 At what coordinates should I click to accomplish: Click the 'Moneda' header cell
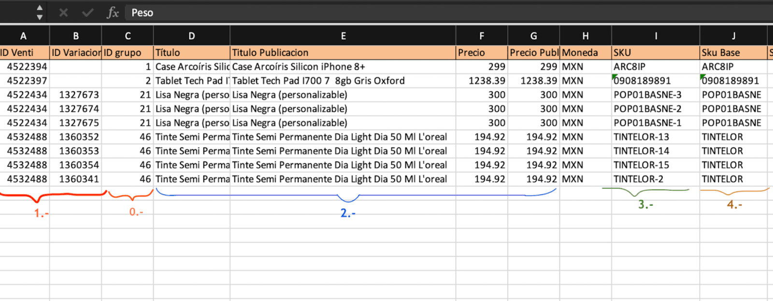point(586,53)
